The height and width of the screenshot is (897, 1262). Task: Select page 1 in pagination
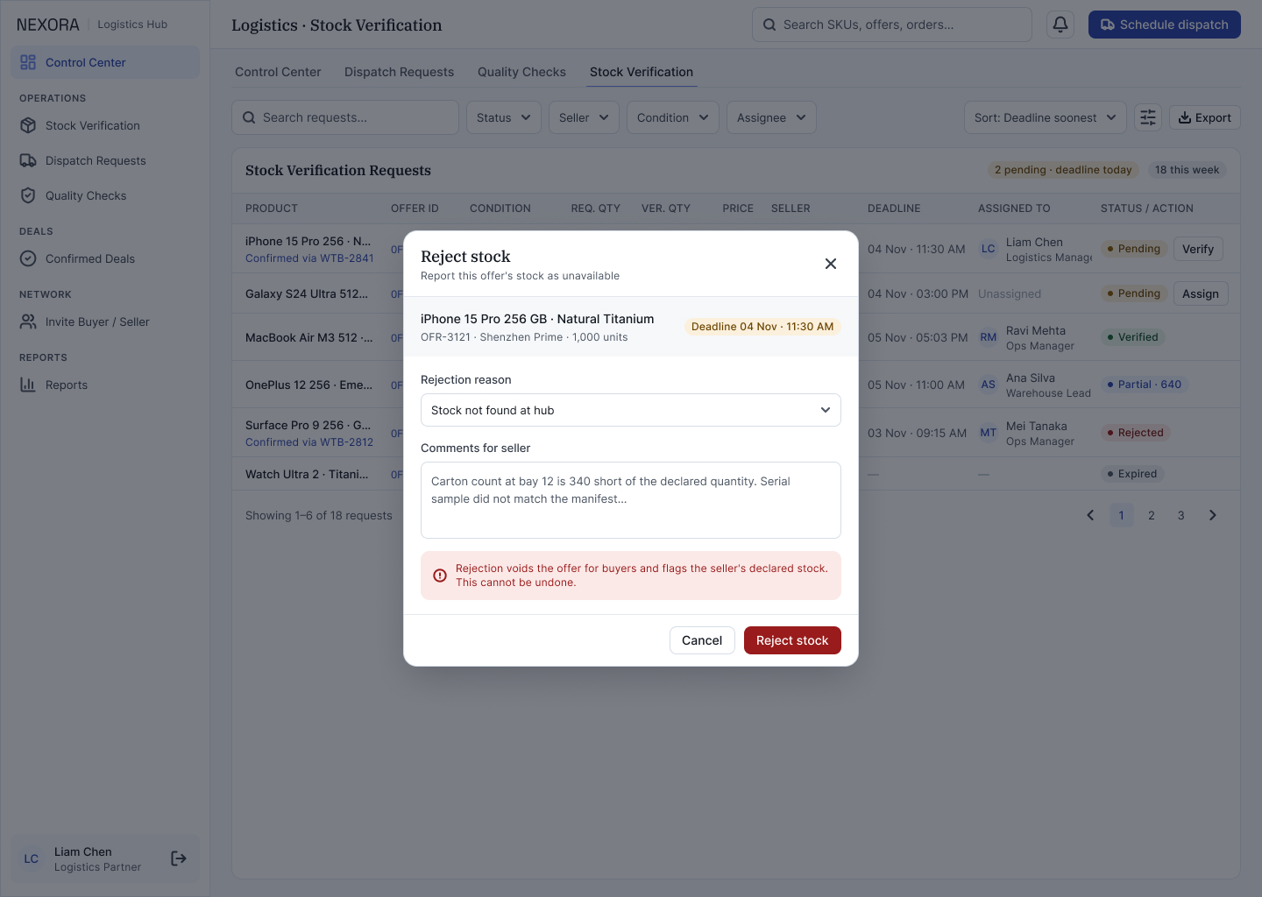1122,515
